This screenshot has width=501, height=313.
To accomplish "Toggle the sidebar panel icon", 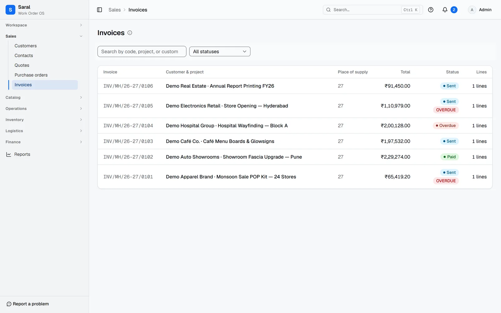I will click(x=100, y=10).
